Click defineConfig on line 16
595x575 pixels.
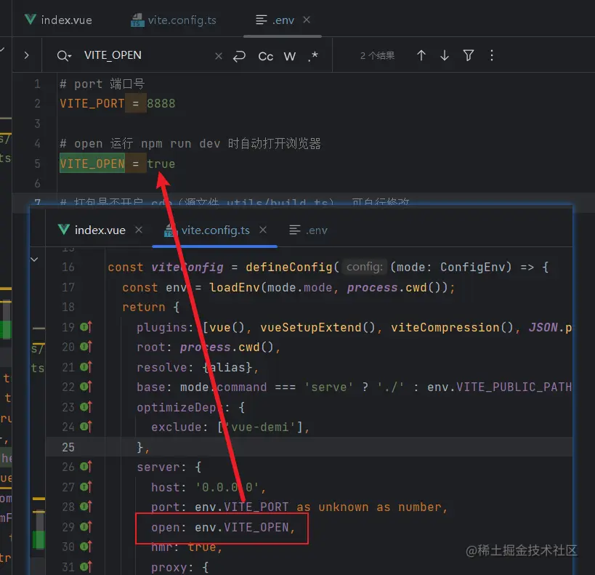tap(289, 267)
